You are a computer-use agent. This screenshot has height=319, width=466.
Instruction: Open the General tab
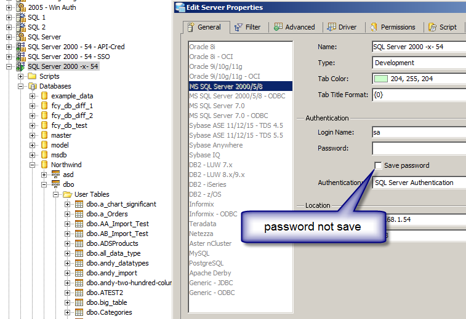tap(206, 27)
